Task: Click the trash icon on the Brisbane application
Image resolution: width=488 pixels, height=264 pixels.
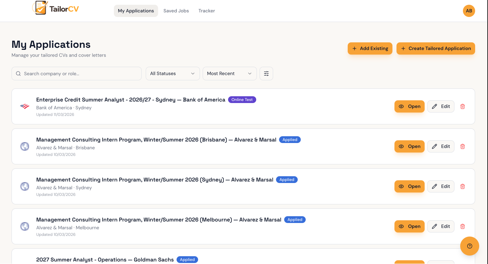Action: coord(462,146)
